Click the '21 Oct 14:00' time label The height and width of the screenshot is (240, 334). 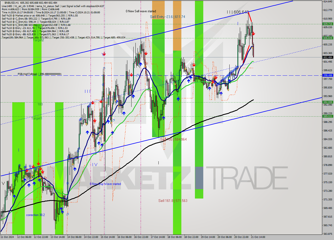[258, 237]
